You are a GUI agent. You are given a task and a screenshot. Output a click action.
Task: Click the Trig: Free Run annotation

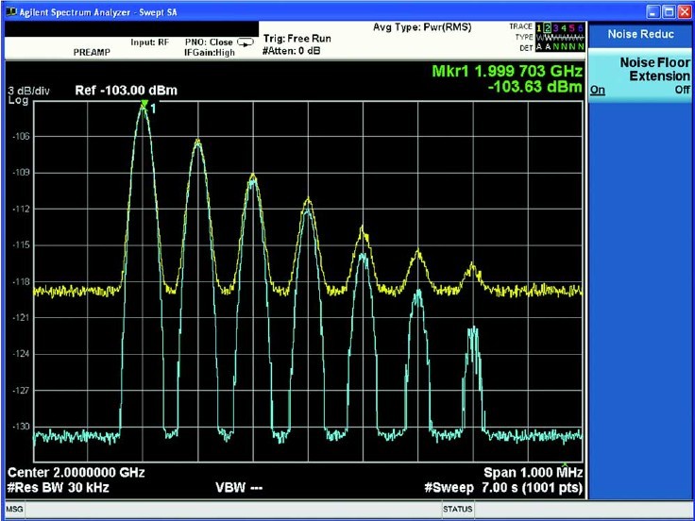(x=297, y=39)
